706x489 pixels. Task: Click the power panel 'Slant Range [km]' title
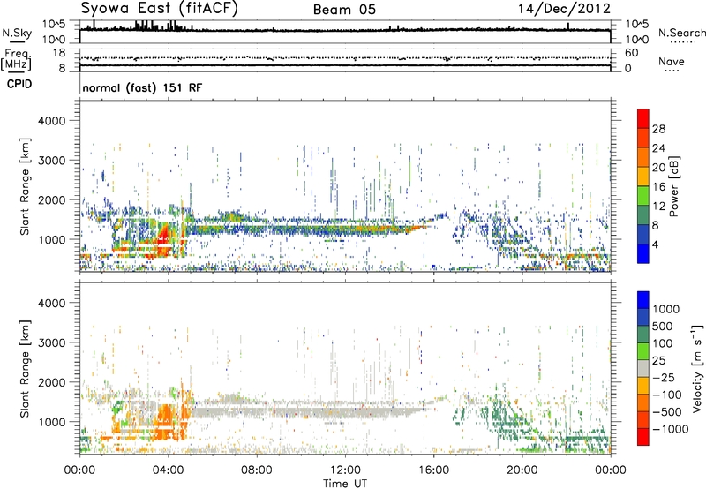[25, 186]
